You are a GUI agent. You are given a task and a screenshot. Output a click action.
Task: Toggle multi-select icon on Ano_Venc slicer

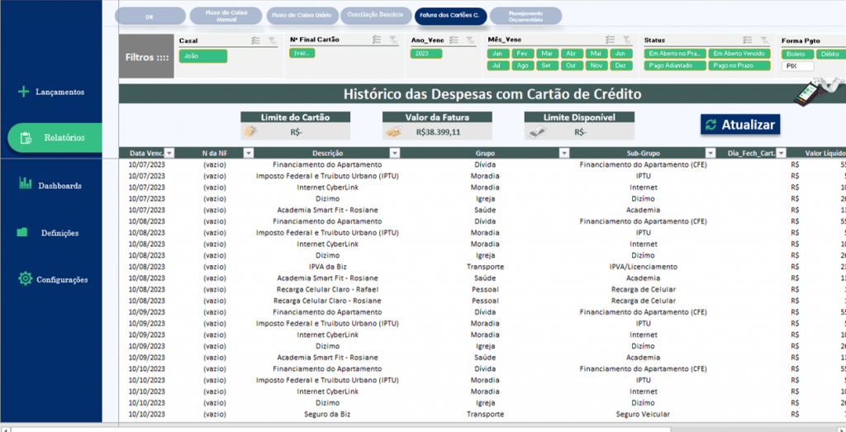click(454, 40)
